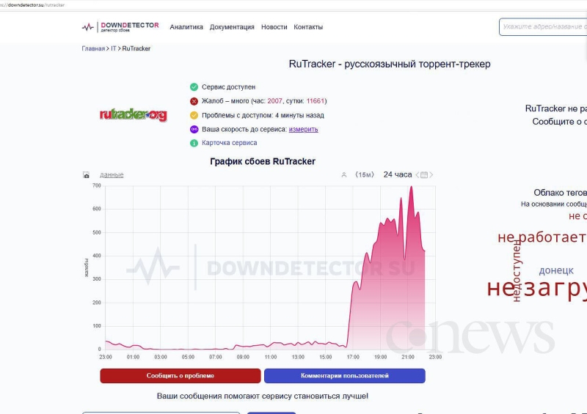Open the Downdetector logo home link

120,27
